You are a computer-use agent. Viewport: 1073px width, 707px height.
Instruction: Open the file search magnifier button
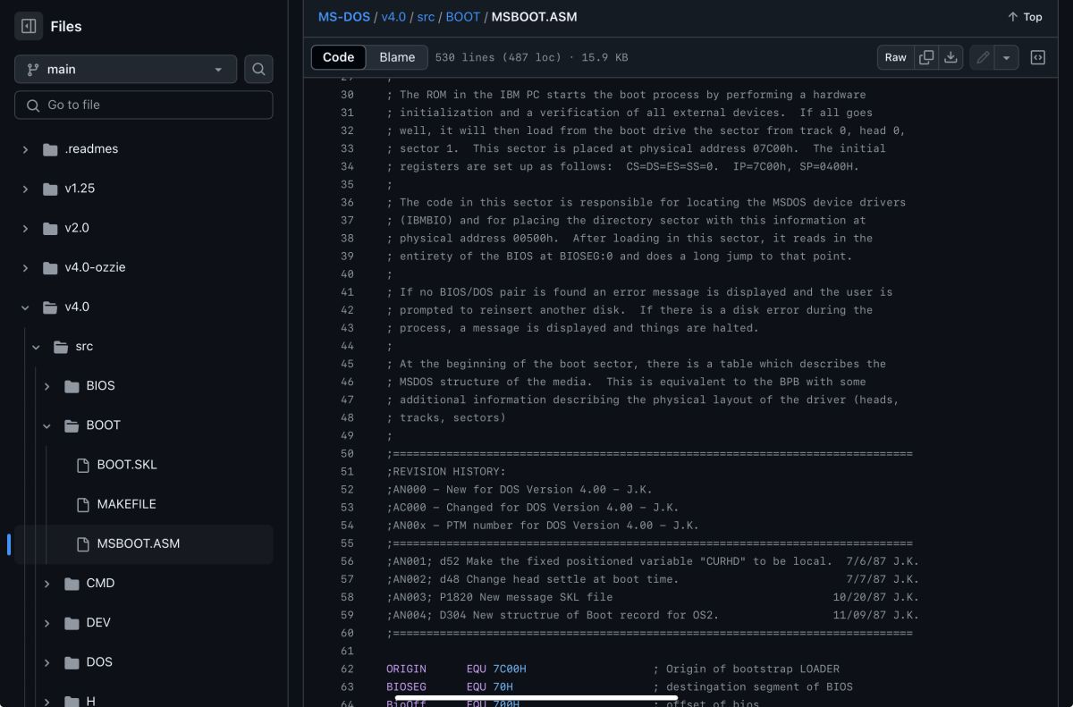point(258,69)
